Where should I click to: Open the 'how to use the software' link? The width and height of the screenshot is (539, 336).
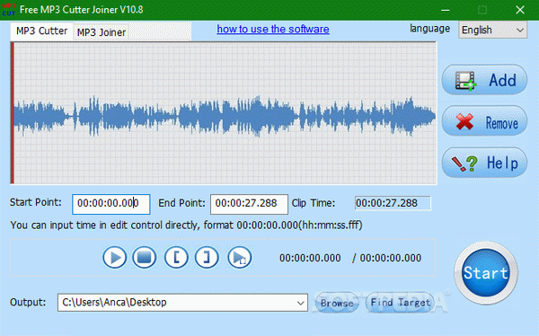[273, 30]
